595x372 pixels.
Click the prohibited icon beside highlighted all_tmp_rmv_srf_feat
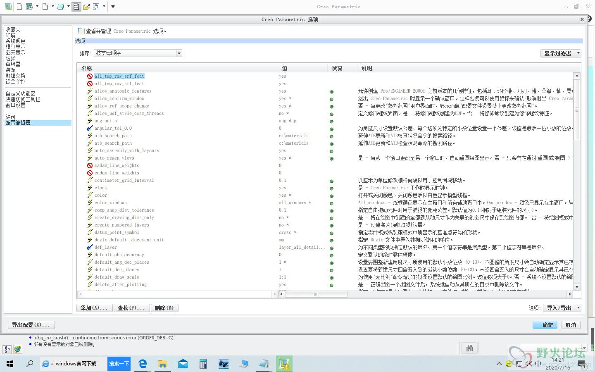(90, 76)
